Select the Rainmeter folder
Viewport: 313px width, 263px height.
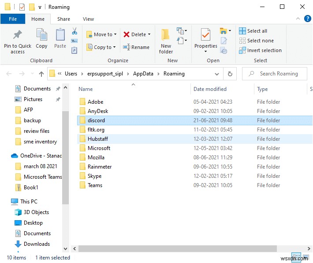(x=195, y=167)
